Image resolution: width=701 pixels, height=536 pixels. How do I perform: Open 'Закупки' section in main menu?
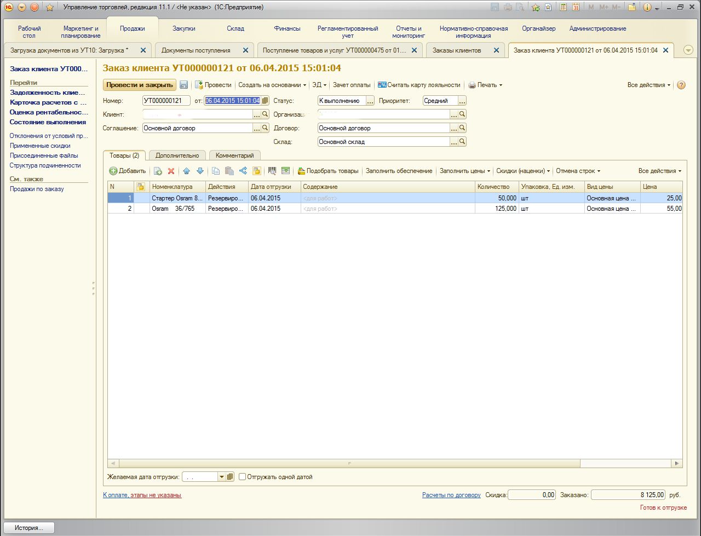[x=183, y=28]
